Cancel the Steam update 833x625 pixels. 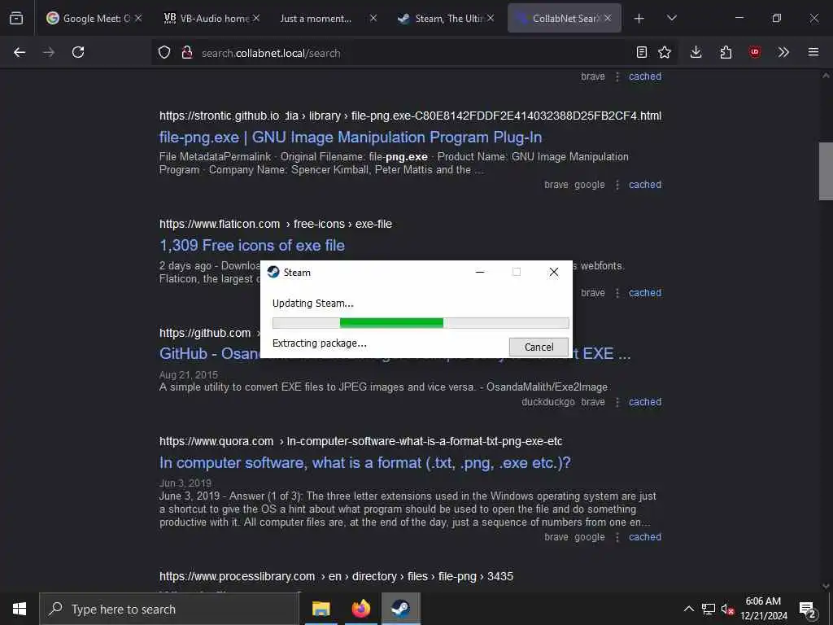(539, 347)
